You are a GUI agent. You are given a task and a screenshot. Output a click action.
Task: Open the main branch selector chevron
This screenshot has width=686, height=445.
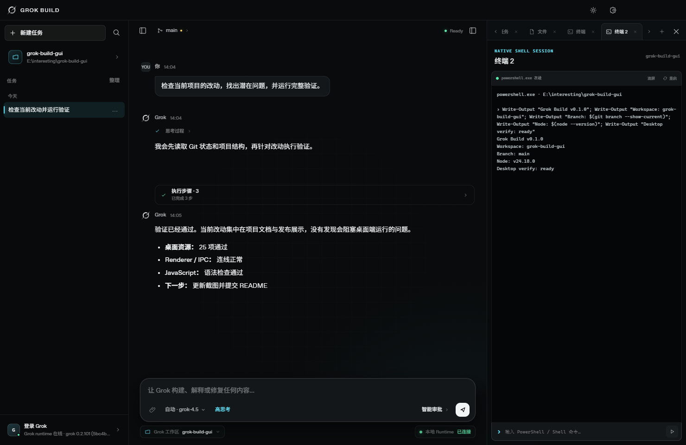(x=187, y=31)
